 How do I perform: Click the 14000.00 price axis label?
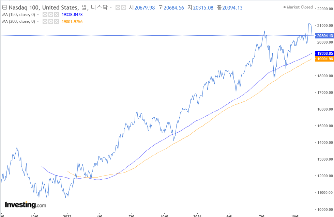click(x=325, y=143)
